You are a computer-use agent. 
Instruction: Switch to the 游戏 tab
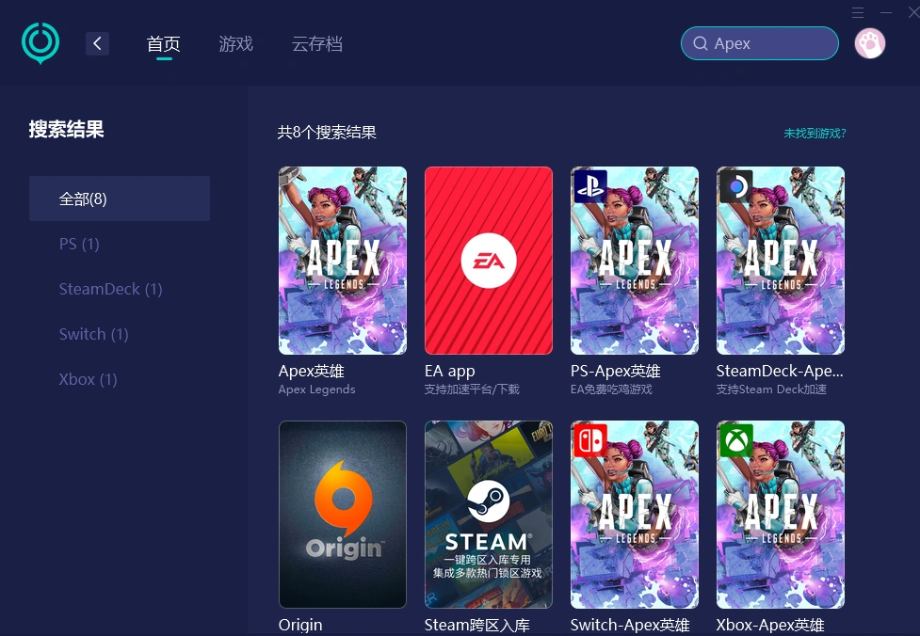(235, 43)
